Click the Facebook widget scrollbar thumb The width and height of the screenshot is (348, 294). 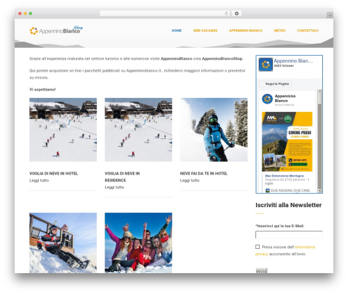coord(319,99)
